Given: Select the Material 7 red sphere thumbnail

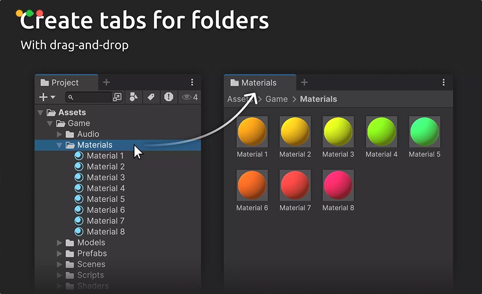Looking at the screenshot, I should click(x=295, y=184).
